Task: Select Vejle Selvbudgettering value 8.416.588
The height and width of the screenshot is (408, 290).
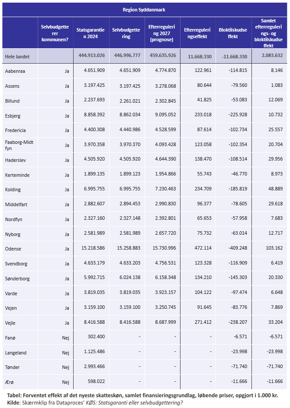Action: [x=130, y=322]
